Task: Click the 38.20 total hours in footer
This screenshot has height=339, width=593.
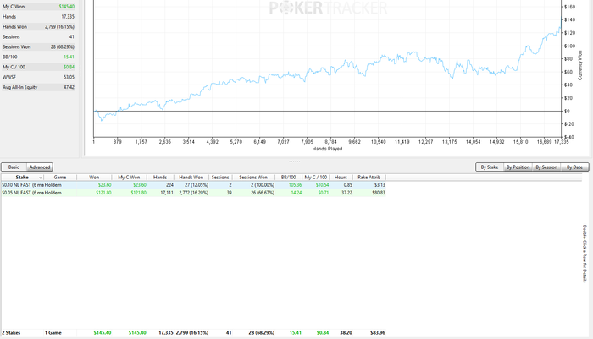Action: tap(346, 332)
